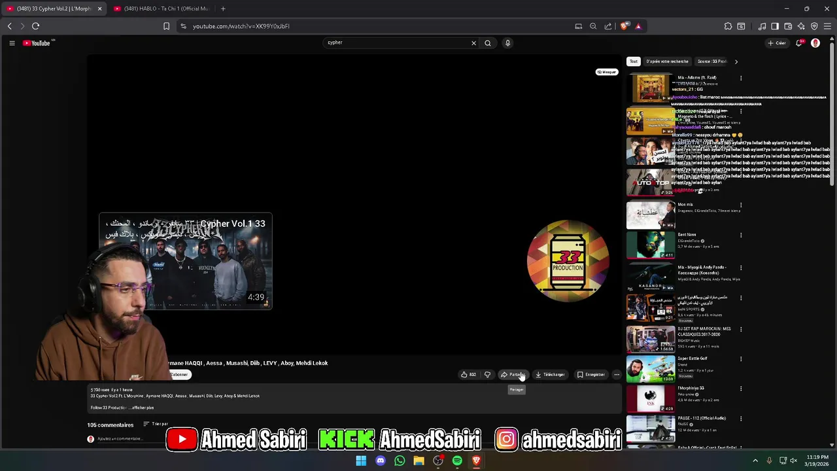Select the D'après votre recherche chip
The image size is (837, 471).
point(667,61)
